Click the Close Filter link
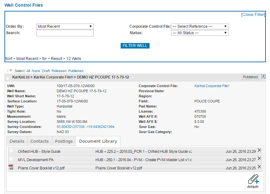This screenshot has height=194, width=270. [253, 15]
